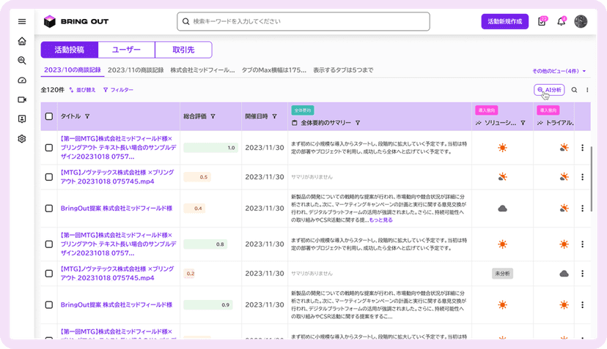Click the table search magnifier icon
Image resolution: width=607 pixels, height=349 pixels.
click(x=574, y=90)
